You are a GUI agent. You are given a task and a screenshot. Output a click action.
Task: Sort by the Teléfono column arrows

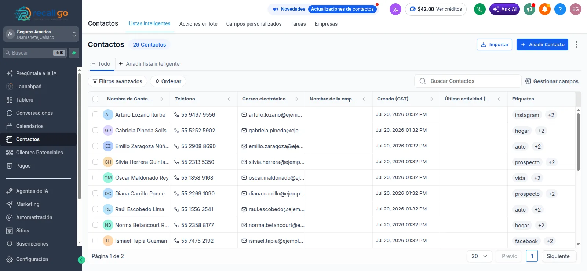point(229,99)
